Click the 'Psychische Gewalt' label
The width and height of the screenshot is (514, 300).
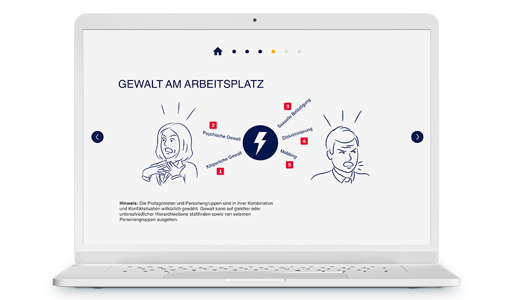(x=222, y=136)
